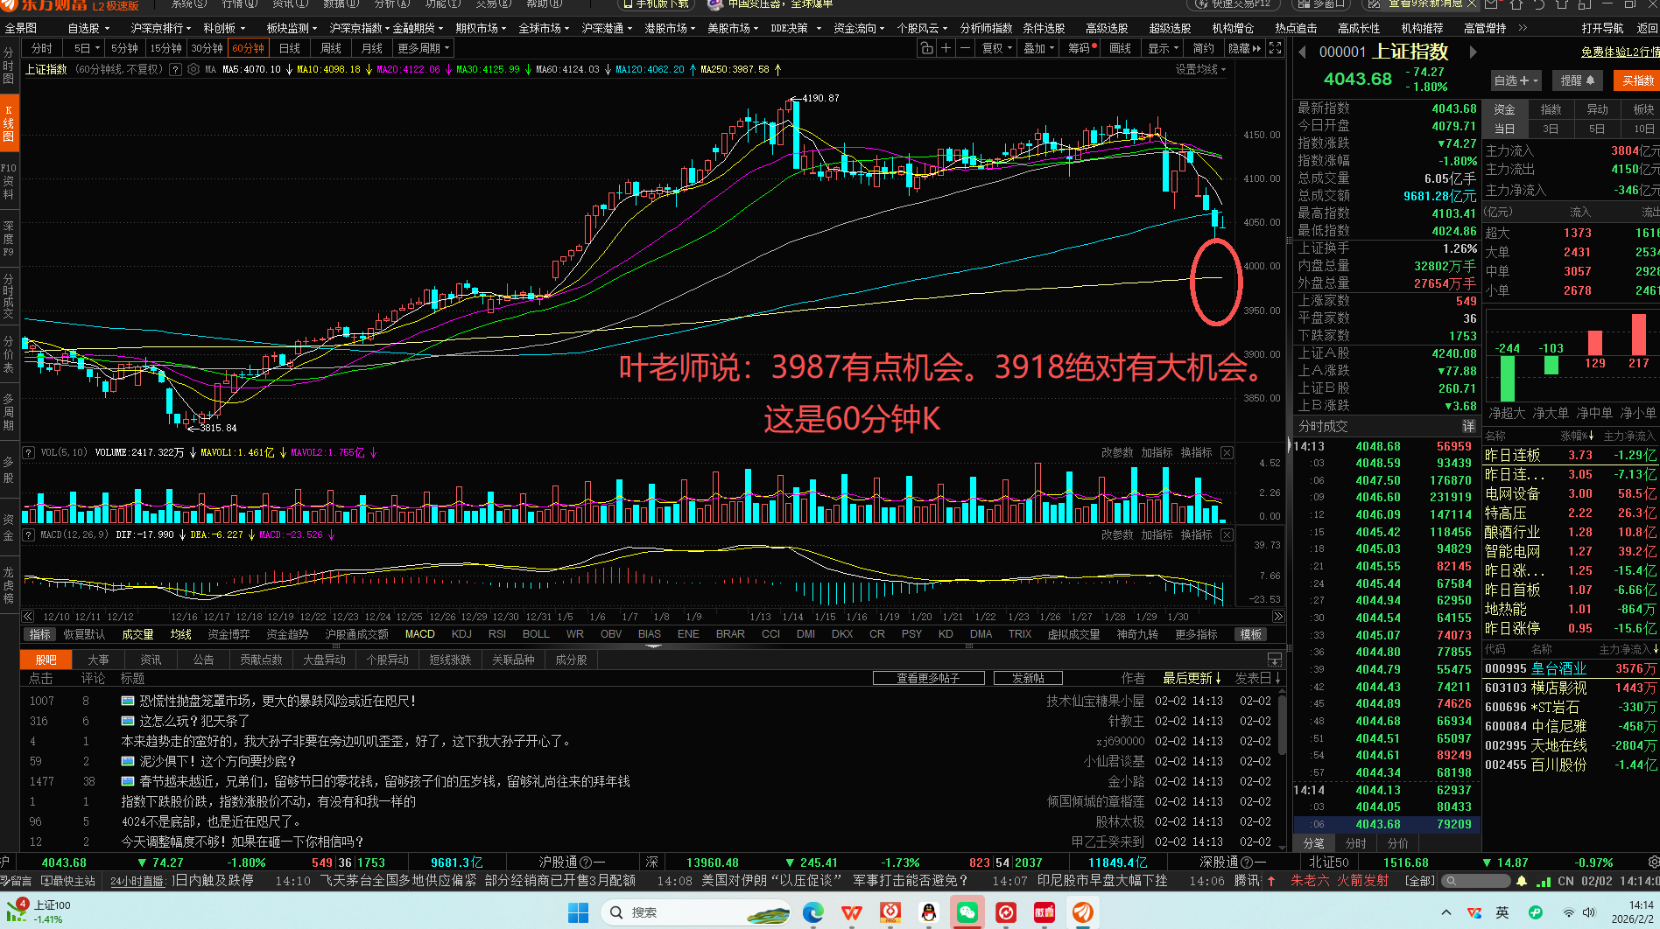The width and height of the screenshot is (1660, 929).
Task: Open the MA settings gear icon
Action: pyautogui.click(x=193, y=69)
